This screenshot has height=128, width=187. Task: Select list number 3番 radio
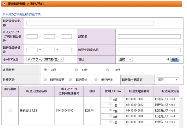coord(111,116)
